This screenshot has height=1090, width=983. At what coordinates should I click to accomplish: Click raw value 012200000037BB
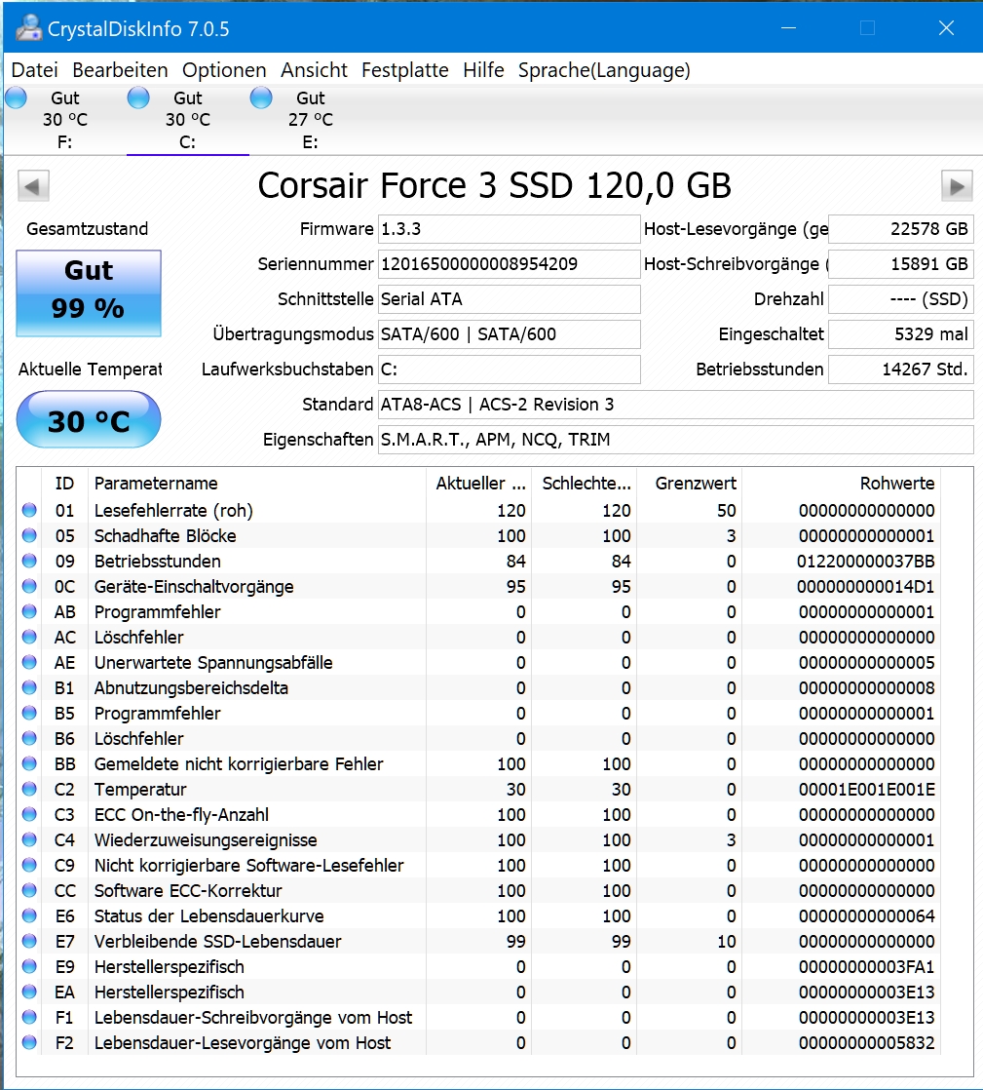tap(866, 561)
